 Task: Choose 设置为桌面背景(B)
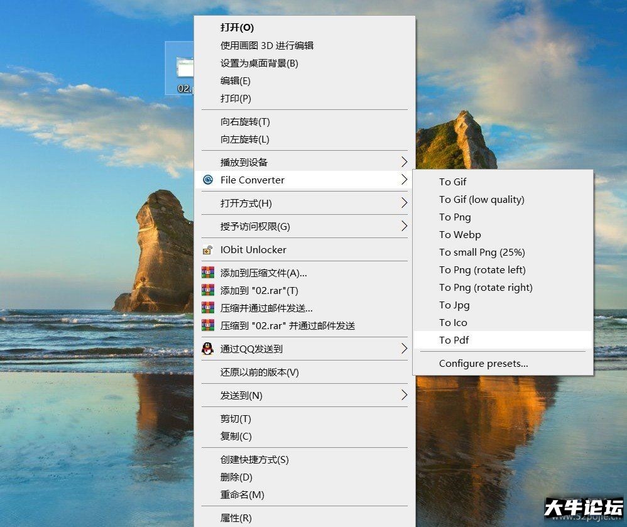305,63
